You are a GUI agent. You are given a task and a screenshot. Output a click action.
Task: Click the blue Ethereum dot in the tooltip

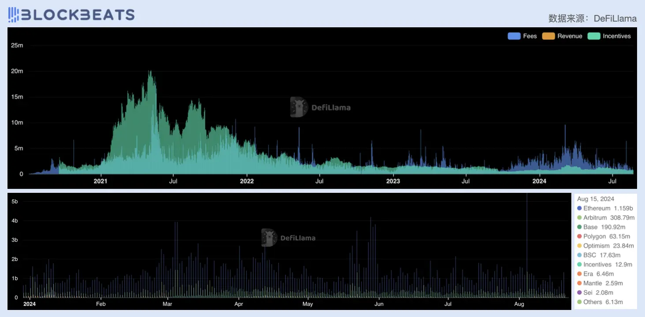click(579, 208)
